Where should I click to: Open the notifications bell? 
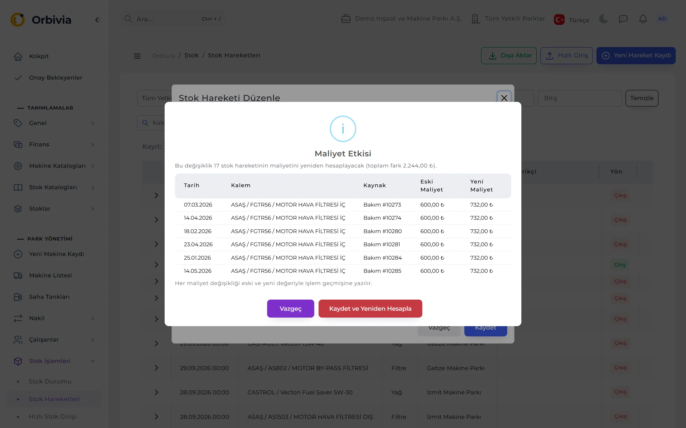(x=643, y=19)
